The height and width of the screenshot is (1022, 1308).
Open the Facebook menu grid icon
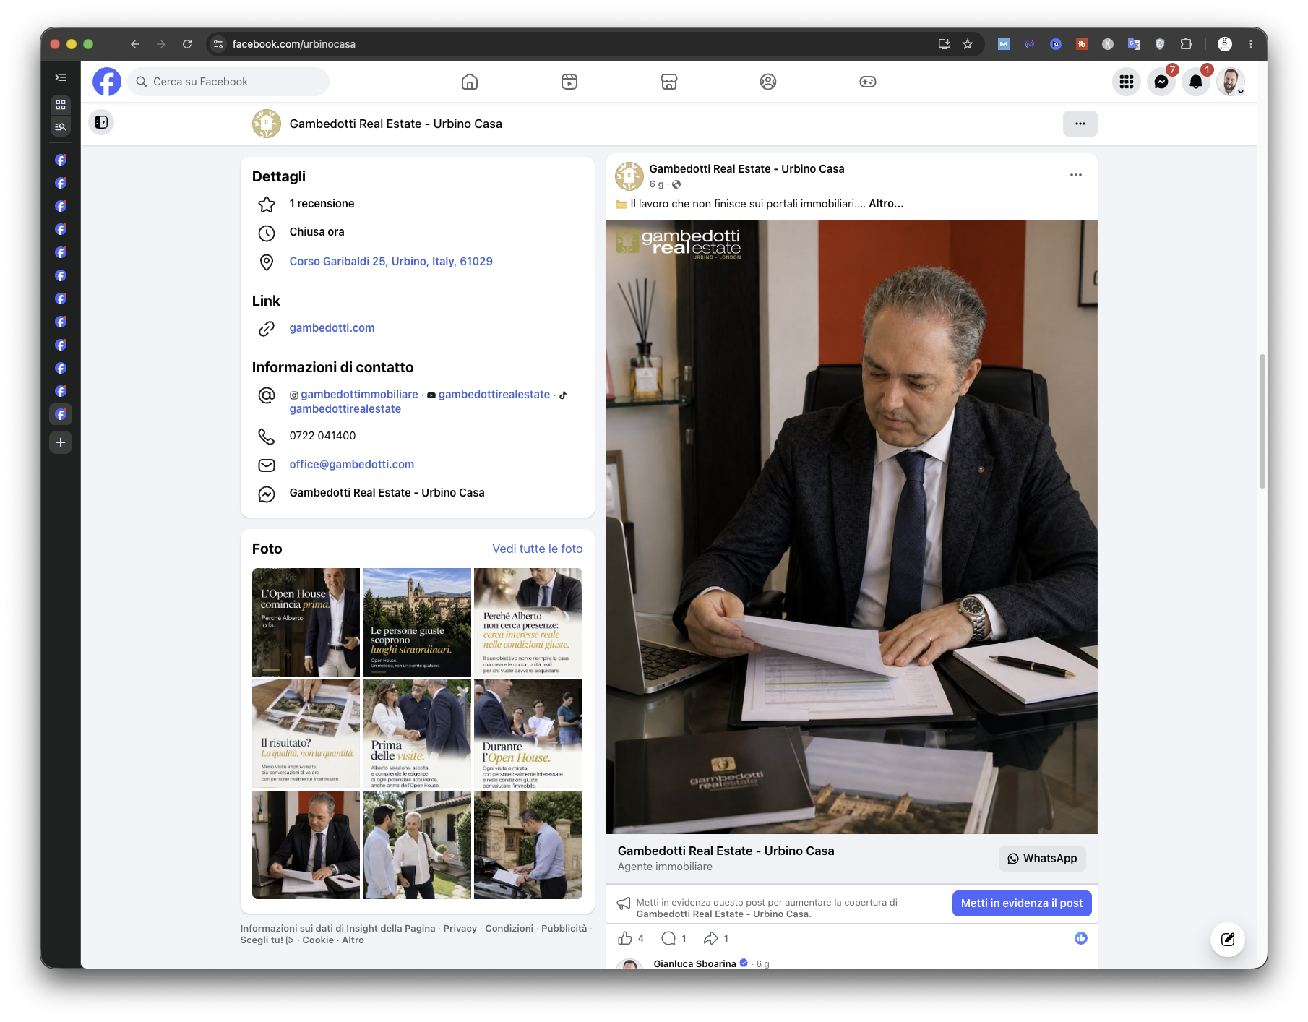pos(1127,82)
